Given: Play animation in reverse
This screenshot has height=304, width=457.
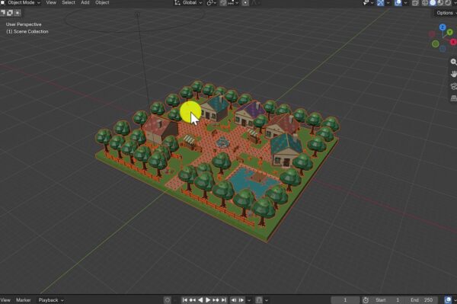Looking at the screenshot, I should click(x=200, y=300).
